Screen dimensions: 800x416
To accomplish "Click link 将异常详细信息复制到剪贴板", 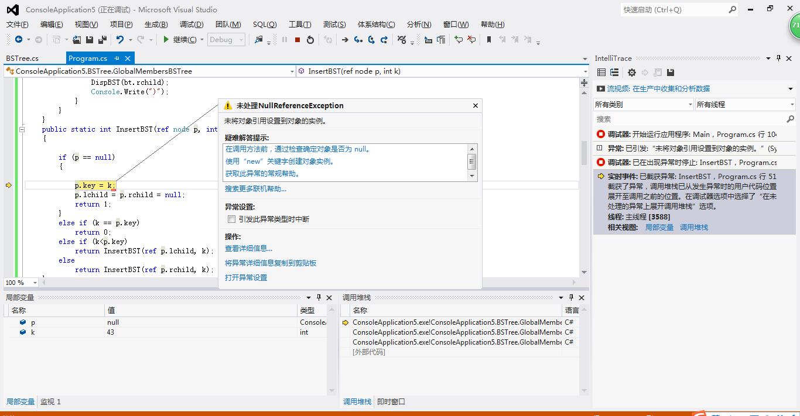I will (x=271, y=263).
